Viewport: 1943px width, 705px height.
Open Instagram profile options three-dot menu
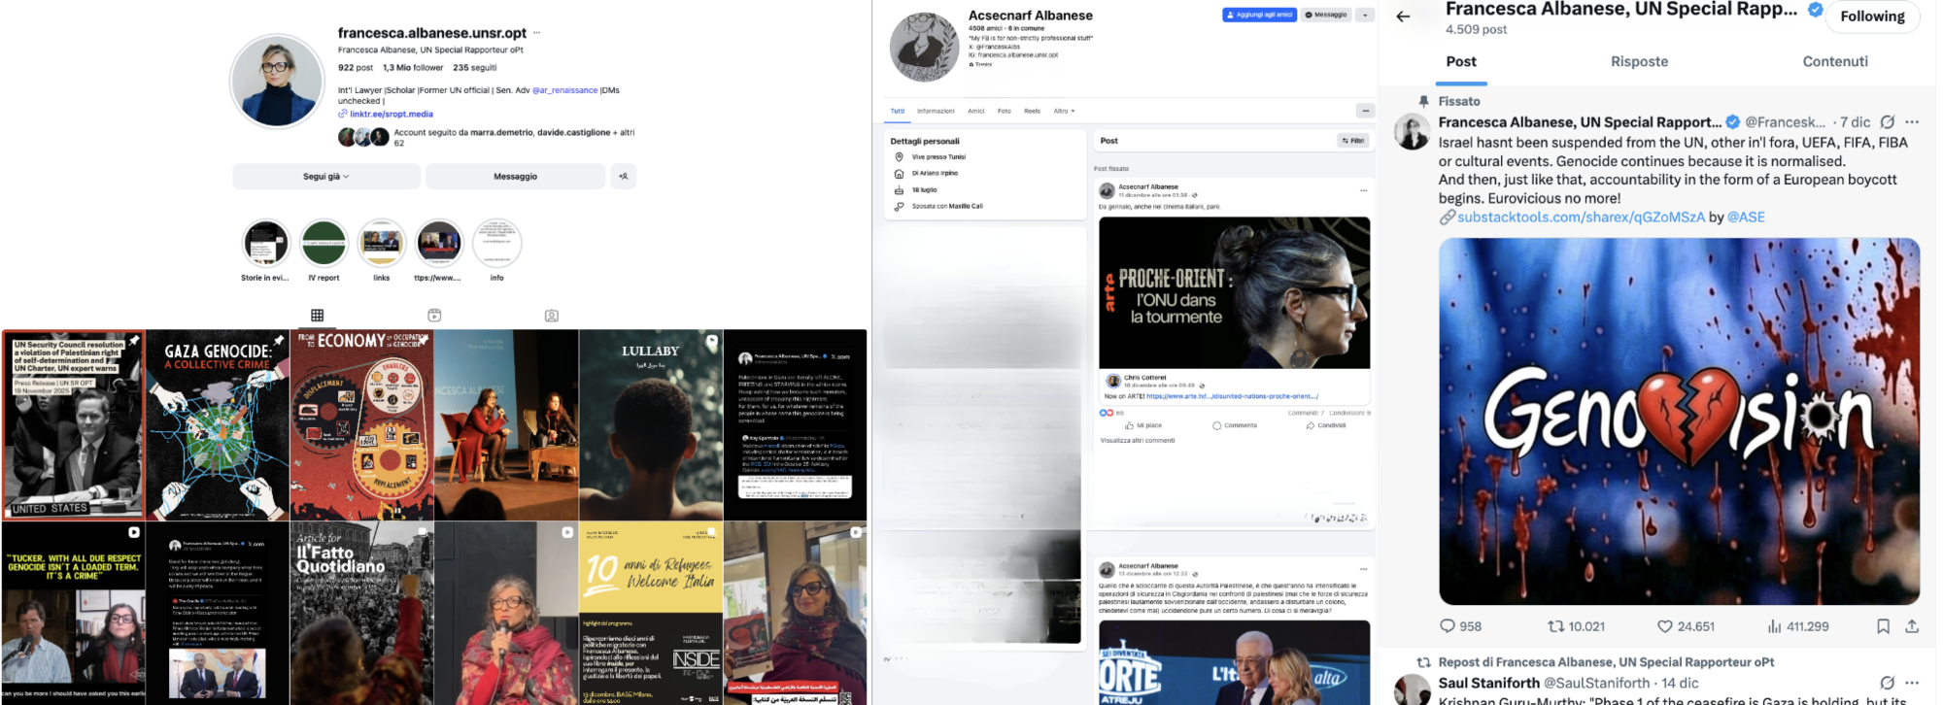click(536, 33)
